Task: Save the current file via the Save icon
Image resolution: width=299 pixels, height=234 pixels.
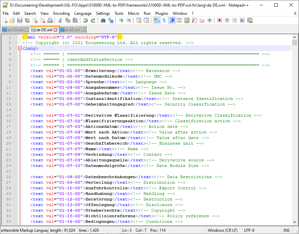Action: pos(20,20)
